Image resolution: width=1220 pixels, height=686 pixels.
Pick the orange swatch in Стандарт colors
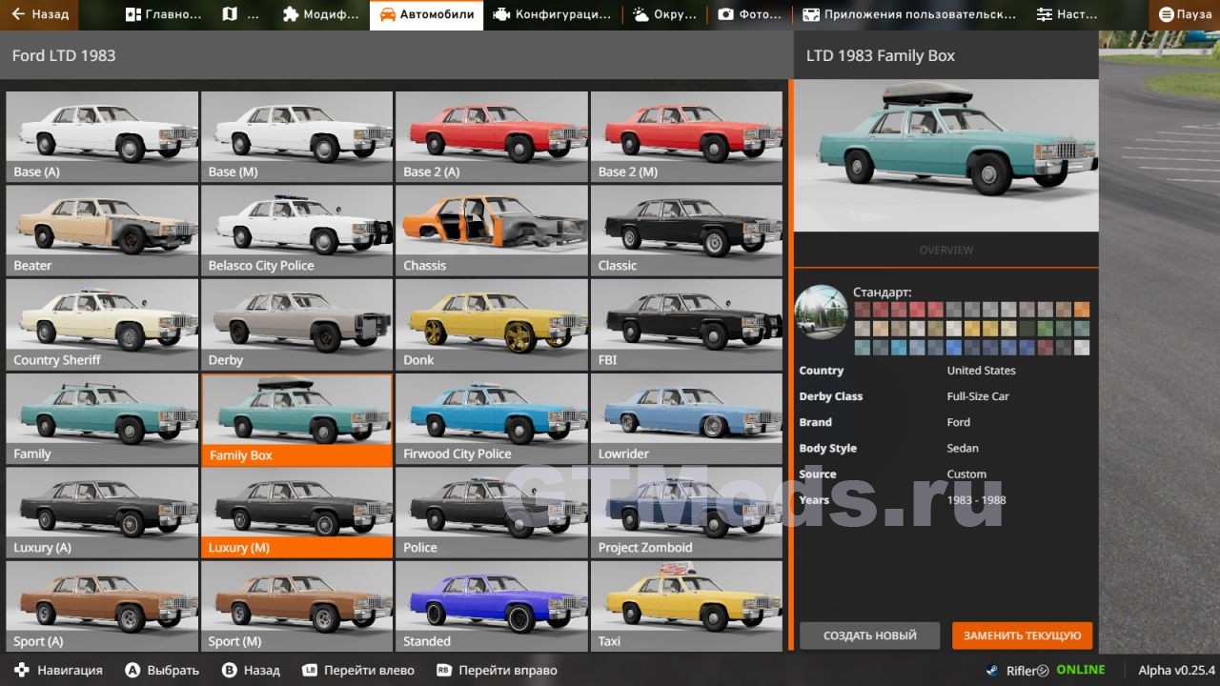click(1082, 310)
